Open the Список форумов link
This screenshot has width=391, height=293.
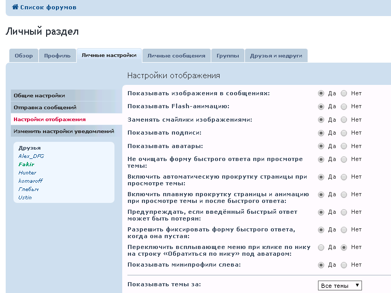coord(48,7)
